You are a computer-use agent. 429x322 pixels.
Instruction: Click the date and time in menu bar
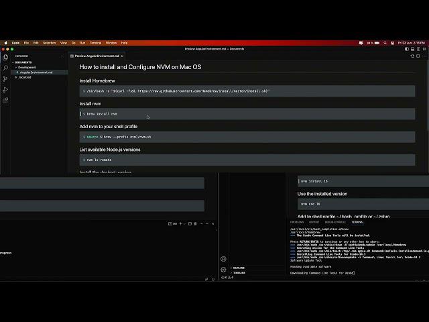tap(411, 43)
